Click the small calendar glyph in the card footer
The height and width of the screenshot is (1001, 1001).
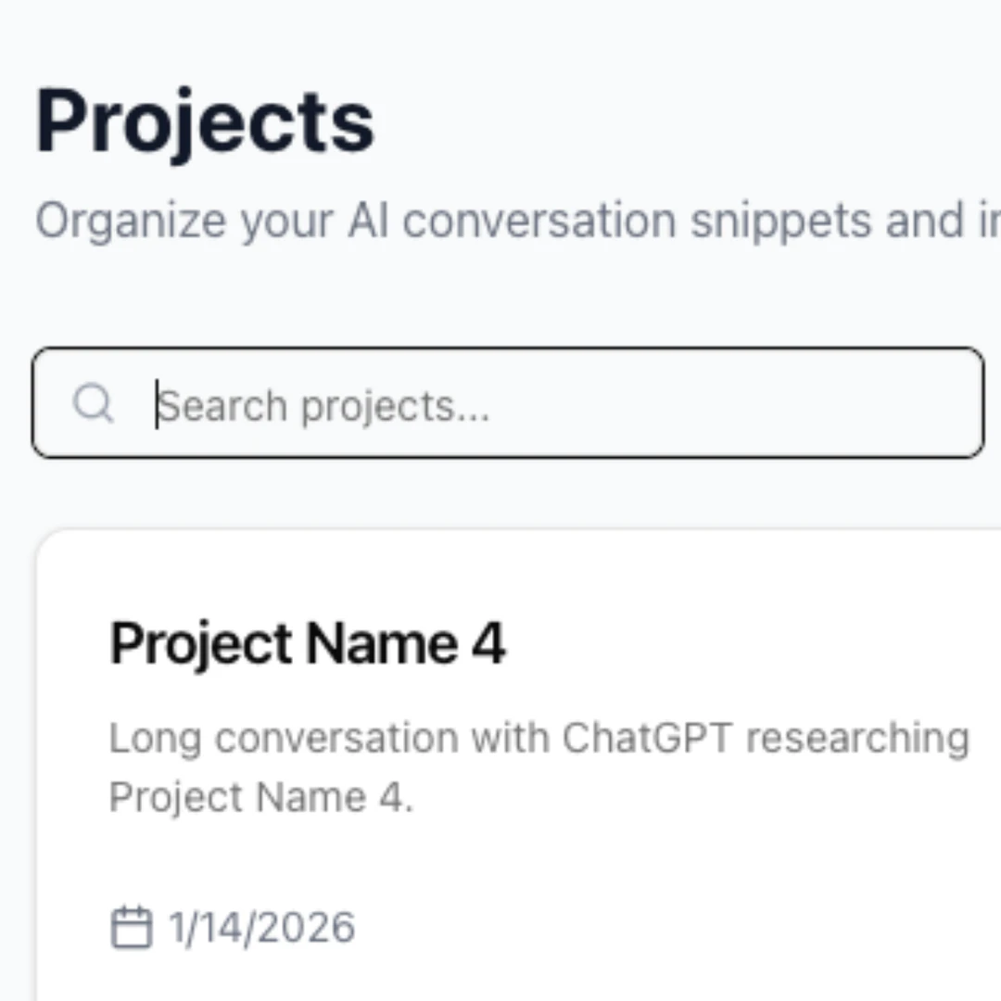pos(133,926)
